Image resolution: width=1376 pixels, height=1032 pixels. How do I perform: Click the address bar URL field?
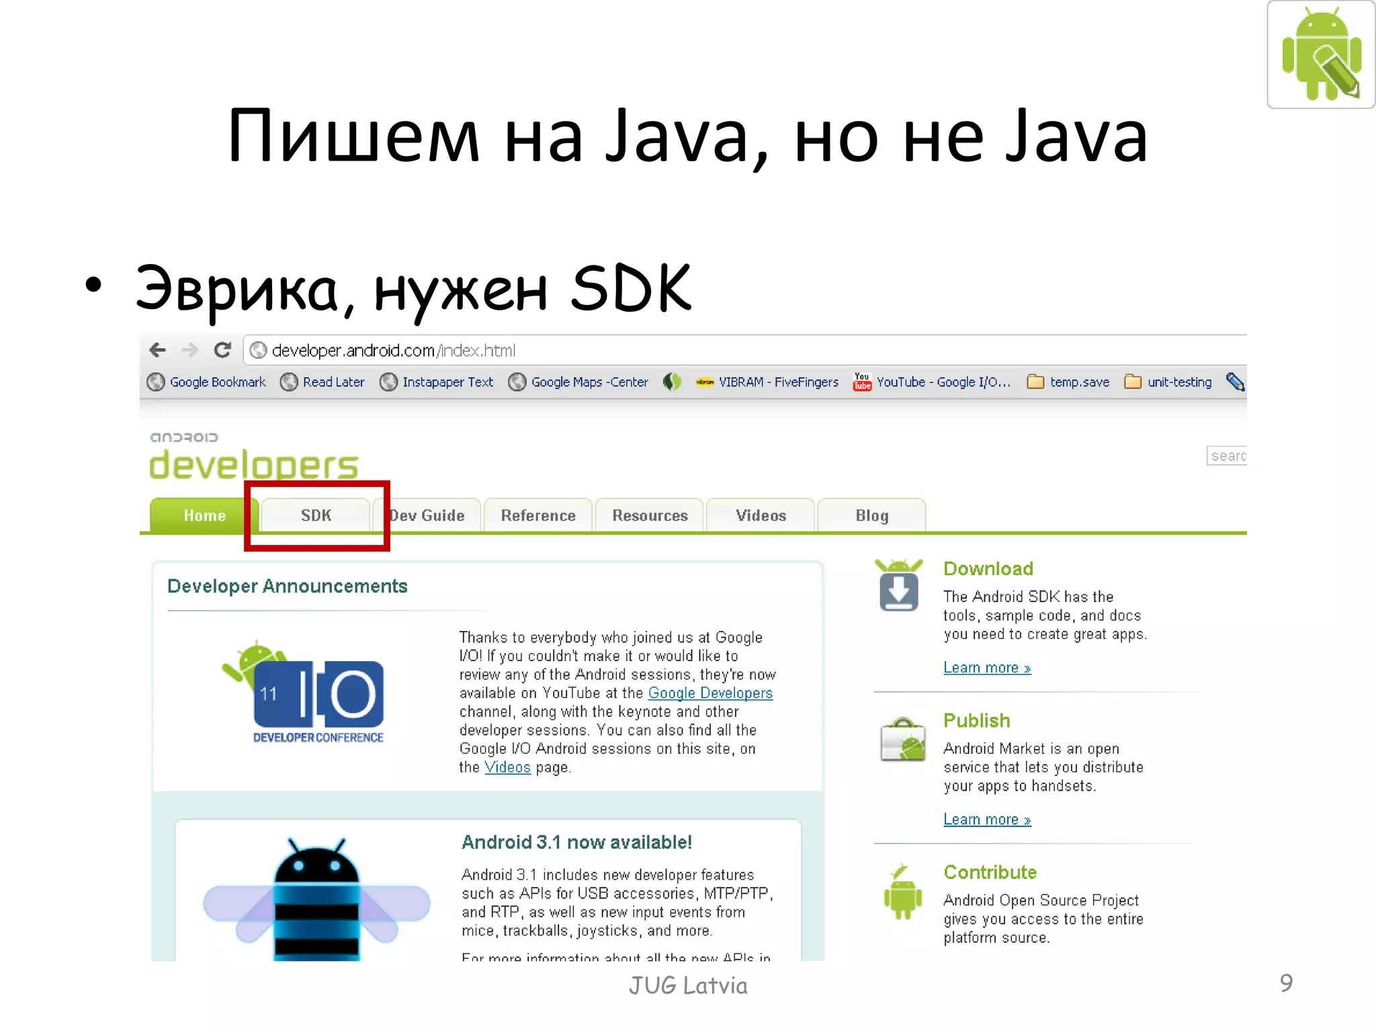pyautogui.click(x=746, y=350)
